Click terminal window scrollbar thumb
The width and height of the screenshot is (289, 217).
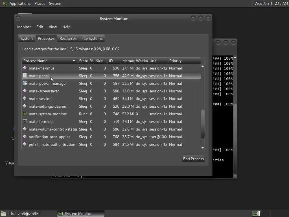point(235,138)
